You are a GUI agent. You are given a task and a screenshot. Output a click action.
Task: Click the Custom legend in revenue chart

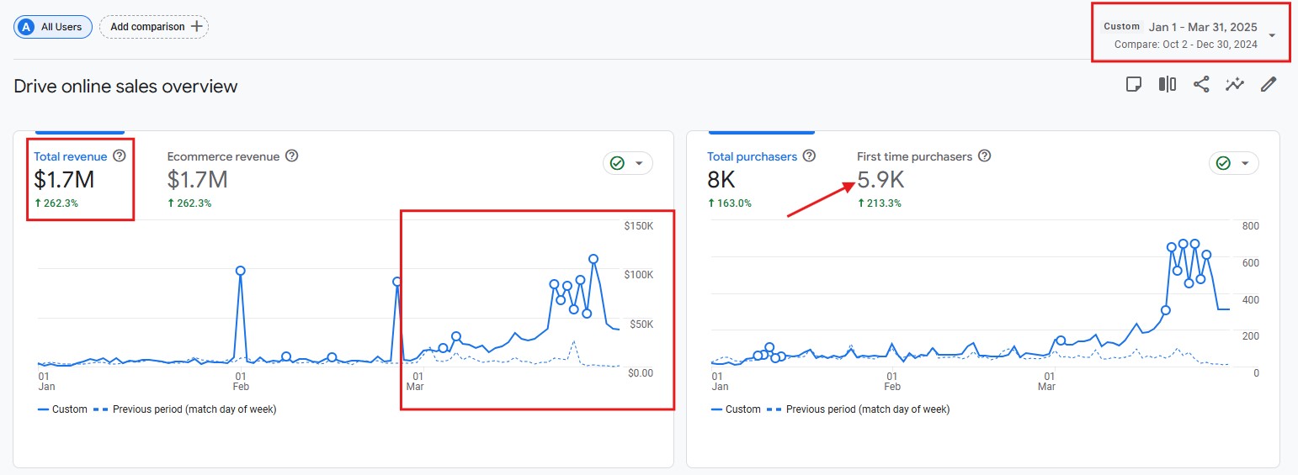coord(62,409)
